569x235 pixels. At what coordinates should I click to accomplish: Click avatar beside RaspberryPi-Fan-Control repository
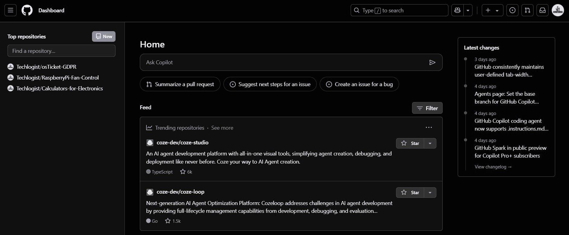[11, 77]
